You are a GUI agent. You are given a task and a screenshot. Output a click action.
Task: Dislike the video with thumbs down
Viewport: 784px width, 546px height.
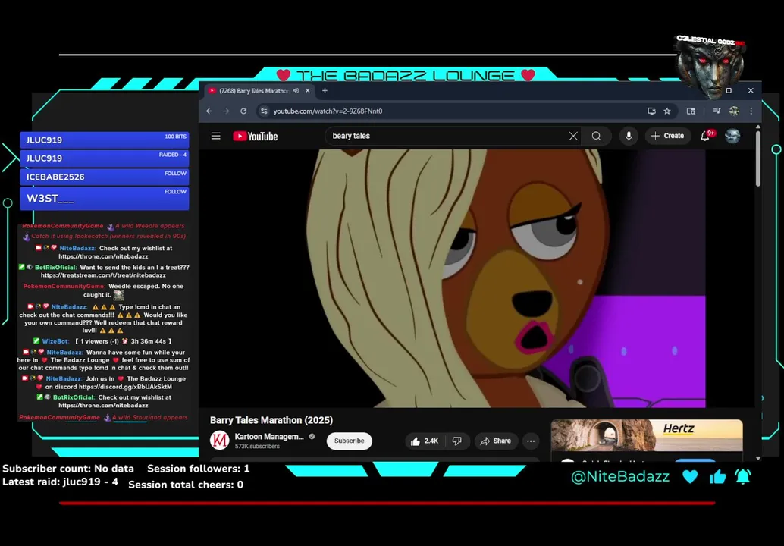pyautogui.click(x=457, y=441)
